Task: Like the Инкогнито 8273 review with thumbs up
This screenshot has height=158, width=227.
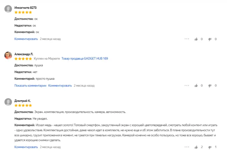Action: pyautogui.click(x=196, y=39)
